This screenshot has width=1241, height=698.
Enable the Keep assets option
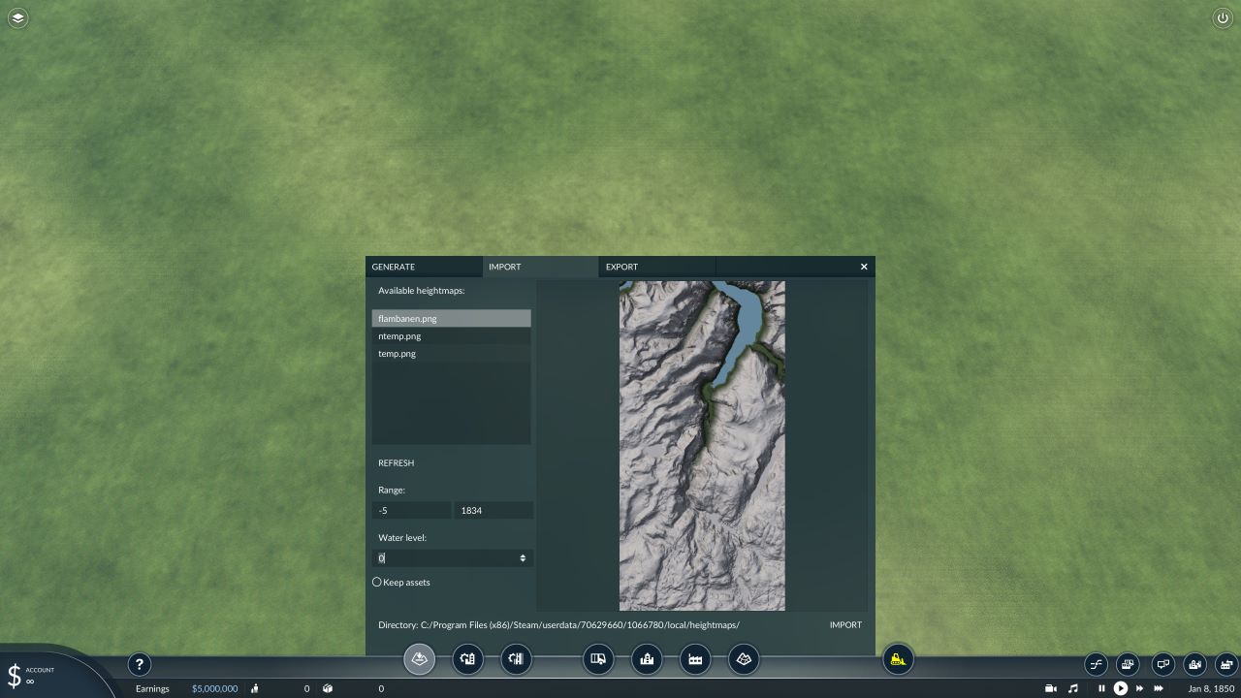(377, 582)
